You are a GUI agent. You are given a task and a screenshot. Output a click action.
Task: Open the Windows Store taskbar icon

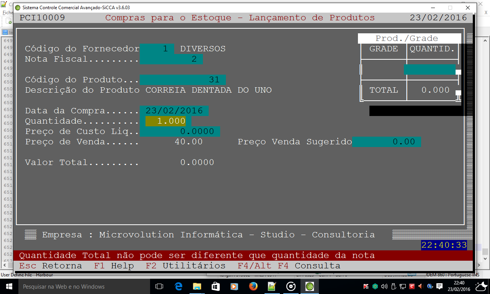(x=216, y=286)
